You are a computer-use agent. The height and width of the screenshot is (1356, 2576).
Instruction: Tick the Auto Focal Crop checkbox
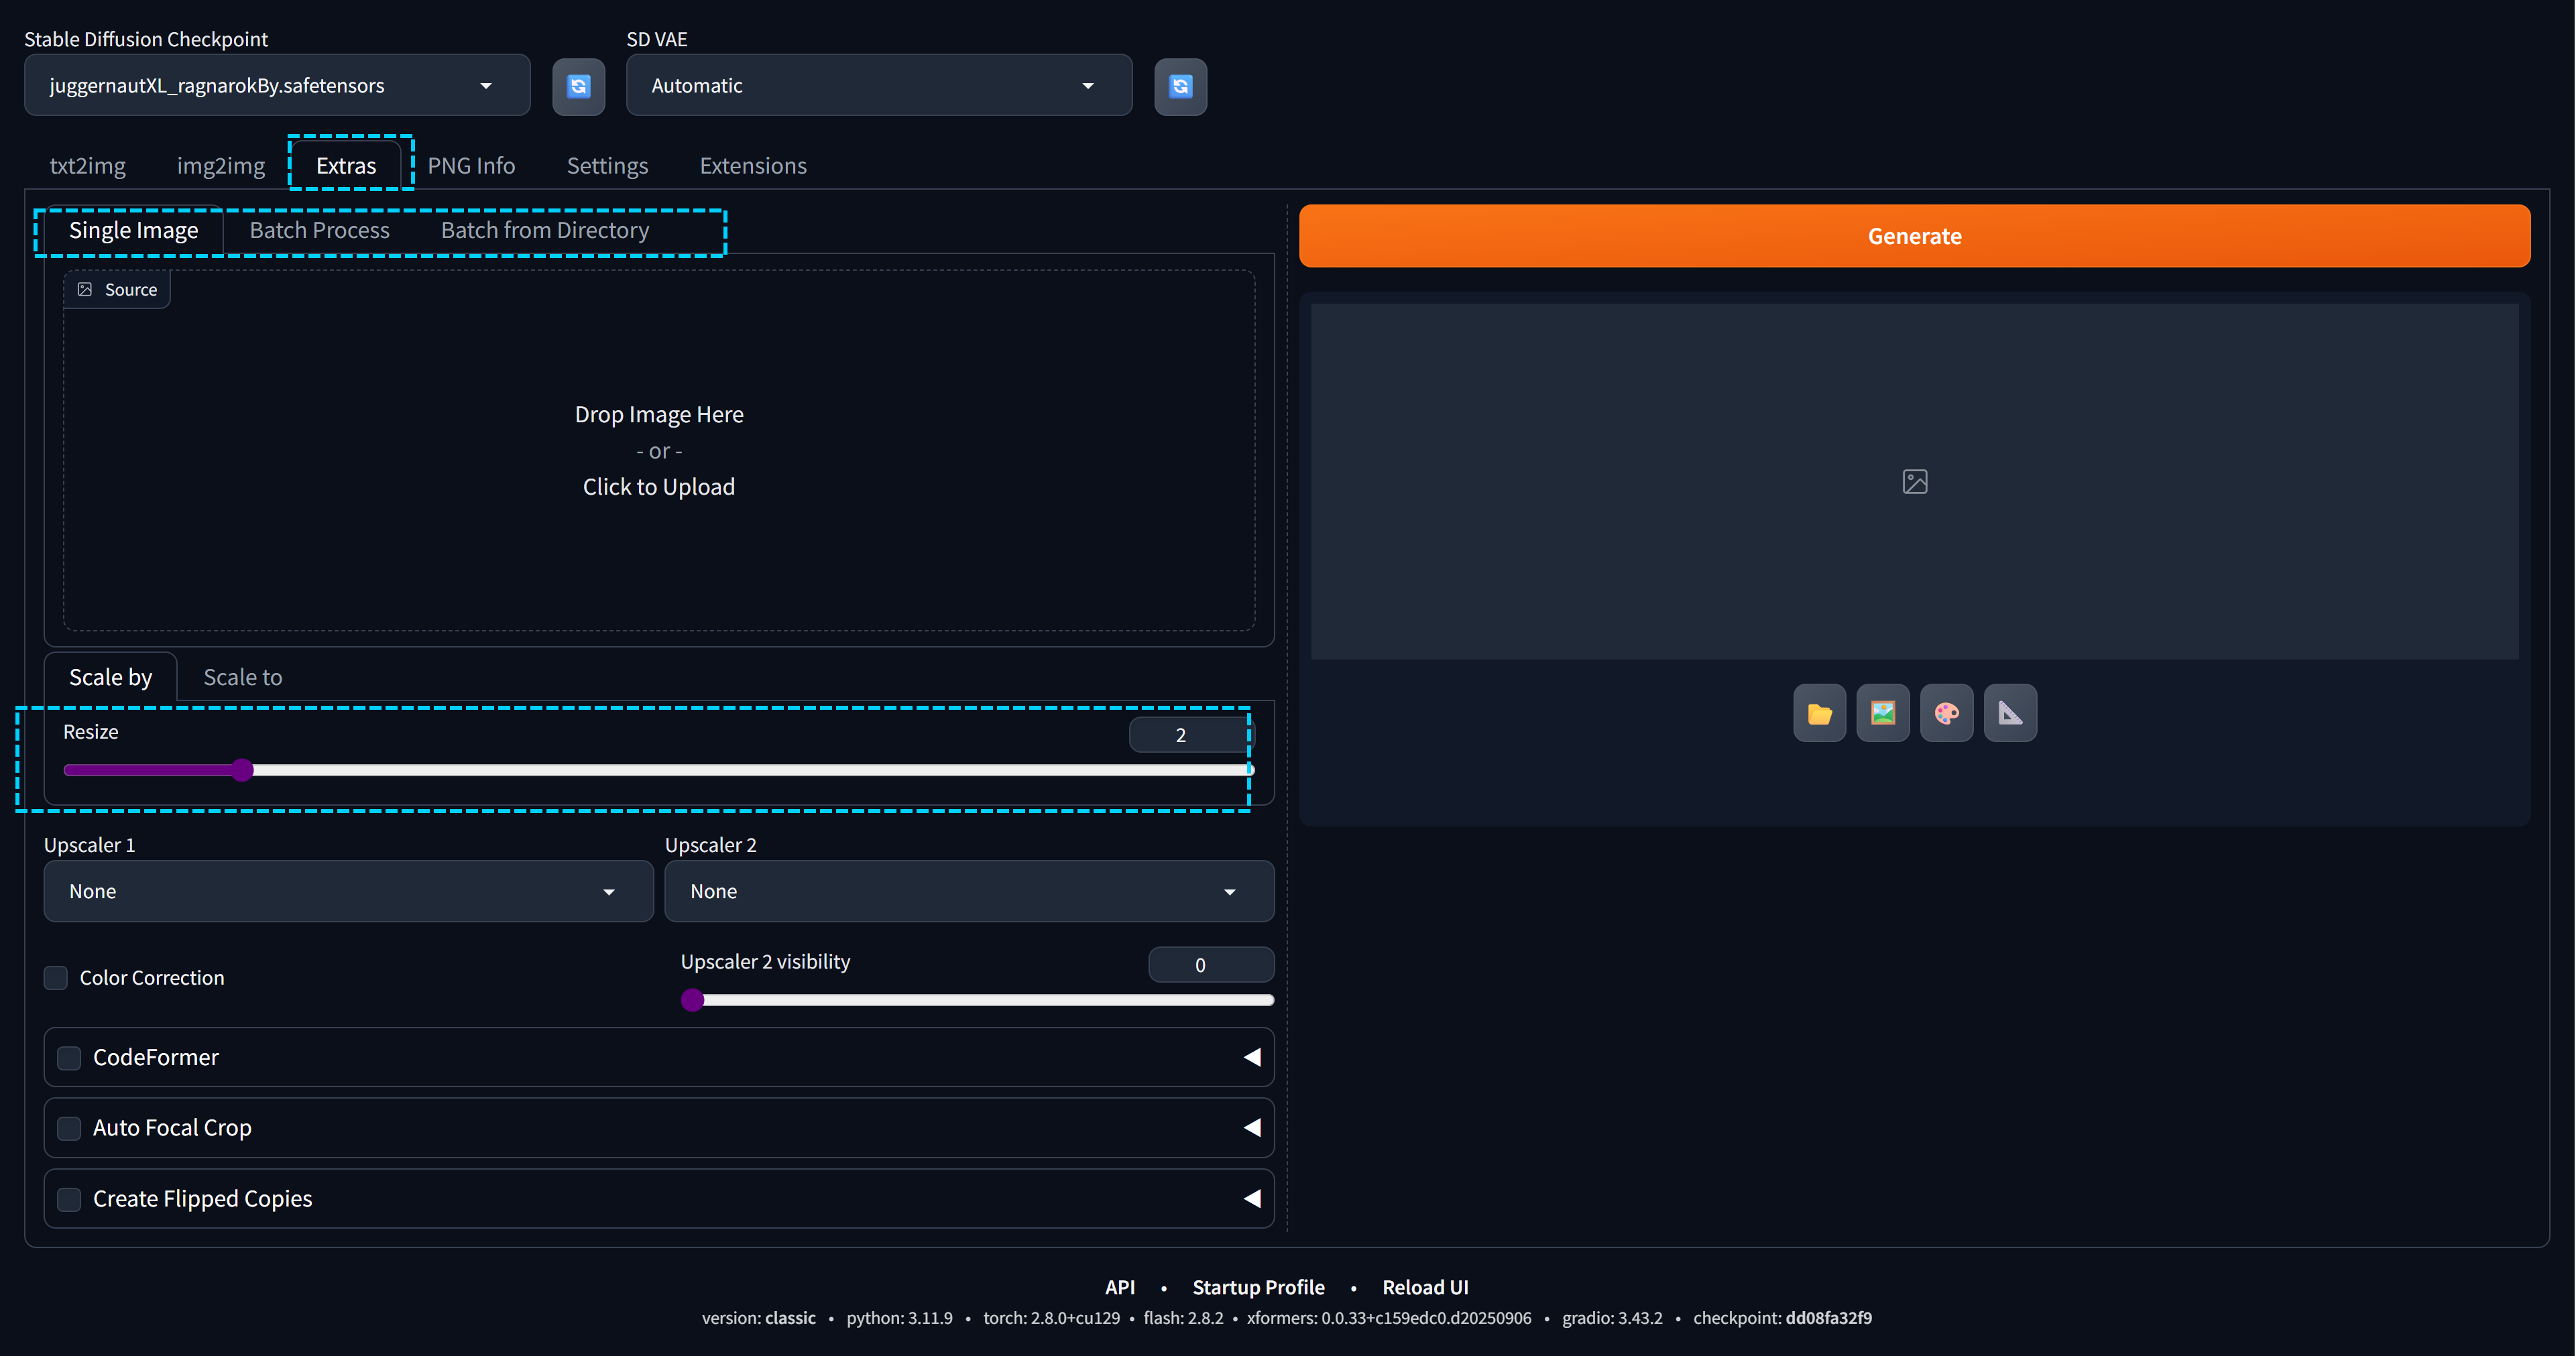69,1128
